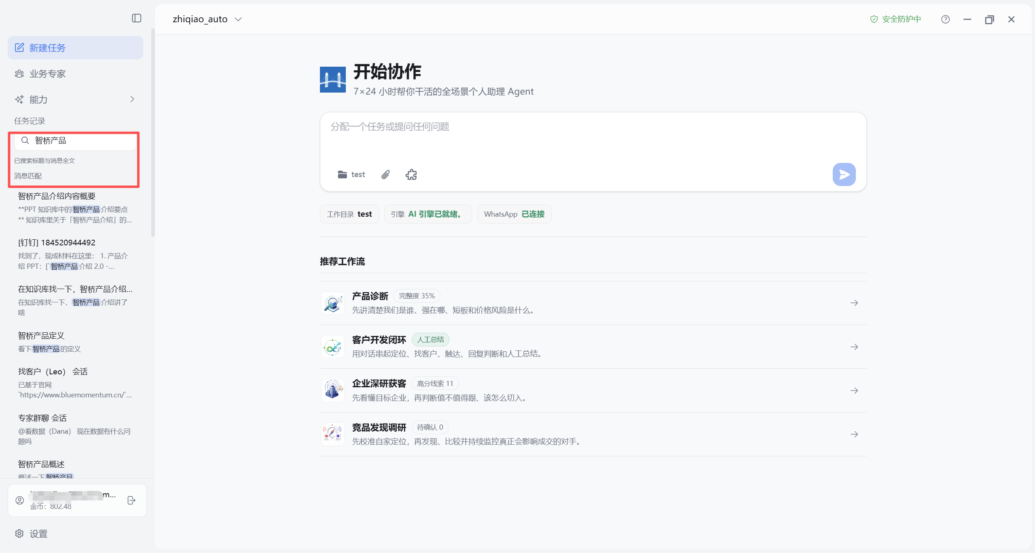Image resolution: width=1035 pixels, height=553 pixels.
Task: Click the WhatsApp 已连接 chip
Action: [514, 214]
